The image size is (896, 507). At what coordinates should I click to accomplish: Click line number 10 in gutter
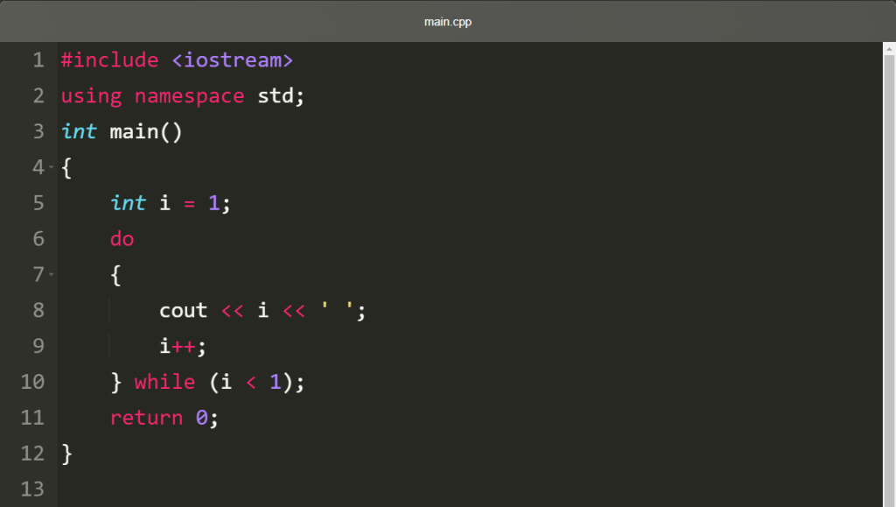[x=32, y=381]
